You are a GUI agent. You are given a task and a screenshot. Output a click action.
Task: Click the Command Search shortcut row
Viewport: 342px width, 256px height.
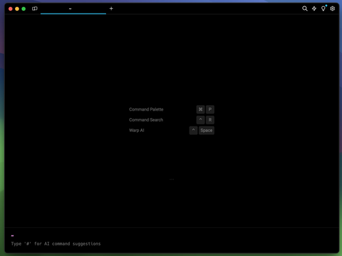(172, 120)
